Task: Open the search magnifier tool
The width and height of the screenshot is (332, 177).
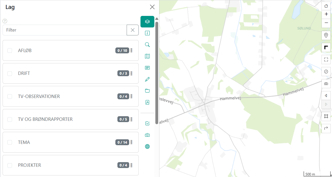Action: (147, 45)
